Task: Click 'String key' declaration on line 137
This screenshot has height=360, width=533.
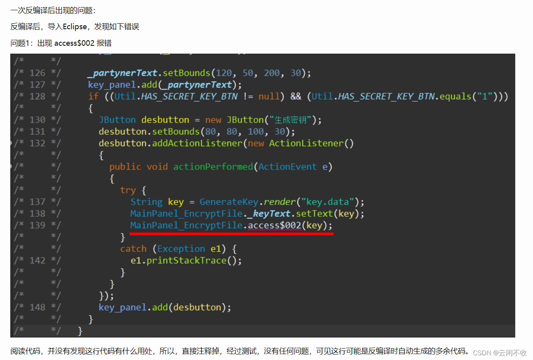Action: (157, 202)
